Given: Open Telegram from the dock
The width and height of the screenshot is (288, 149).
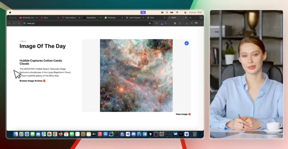Looking at the screenshot, I should pyautogui.click(x=145, y=134).
